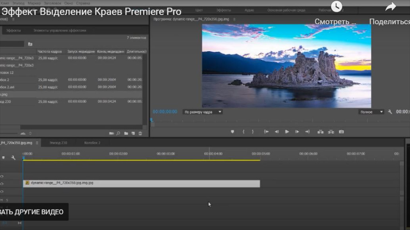Click the Lift button in Program monitor
Viewport: 410px width, 230px height.
(320, 132)
